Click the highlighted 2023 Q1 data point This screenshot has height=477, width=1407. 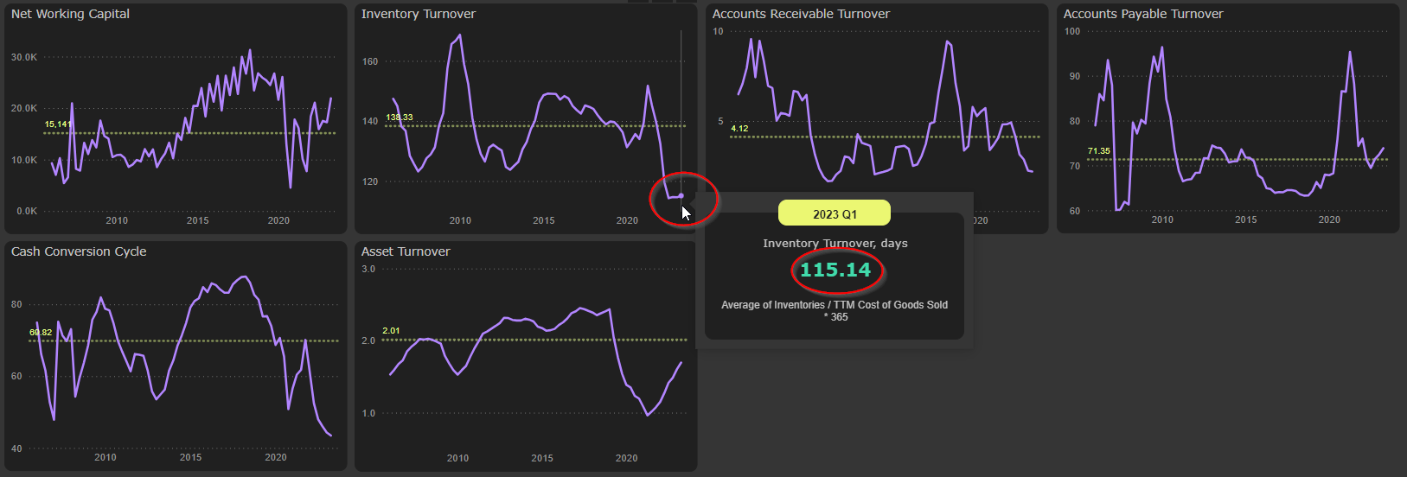point(681,196)
